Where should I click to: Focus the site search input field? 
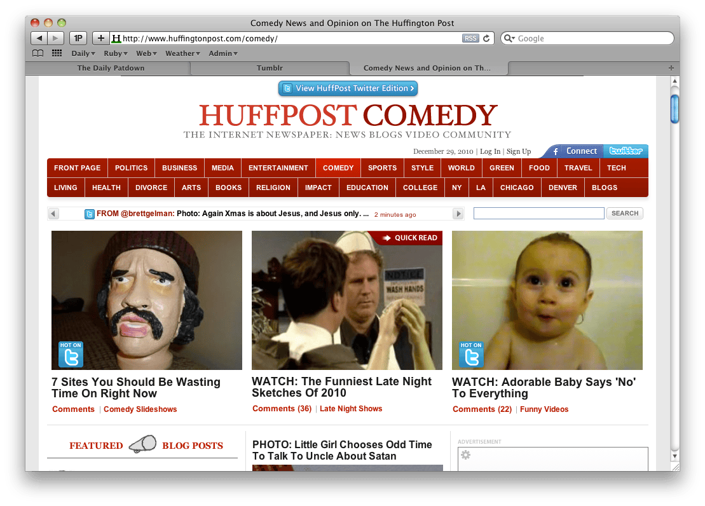[538, 213]
